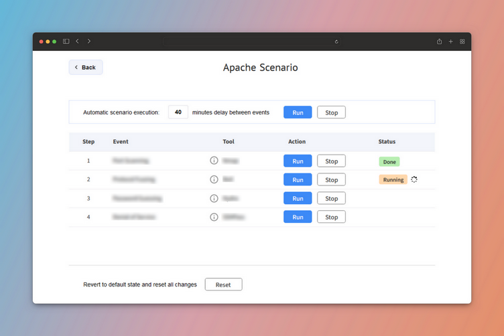The height and width of the screenshot is (336, 504).
Task: Click the 'Revert to default state' text
Action: click(140, 284)
